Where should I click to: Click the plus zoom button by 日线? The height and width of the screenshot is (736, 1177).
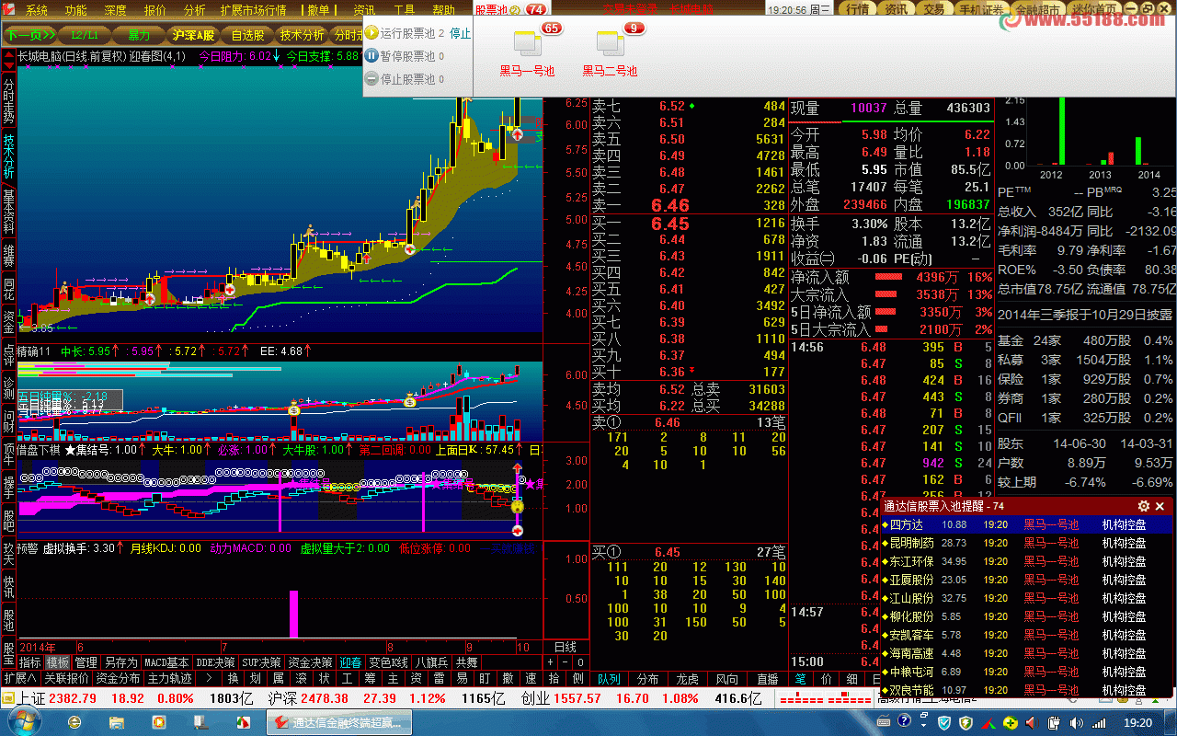551,661
